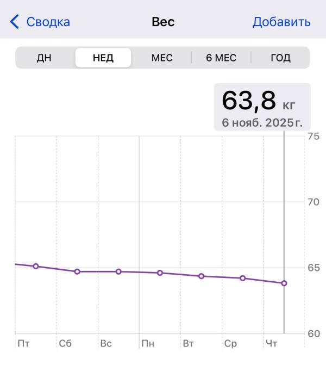The width and height of the screenshot is (326, 365).
Task: Tap the Пн label on the axis
Action: pos(147,344)
